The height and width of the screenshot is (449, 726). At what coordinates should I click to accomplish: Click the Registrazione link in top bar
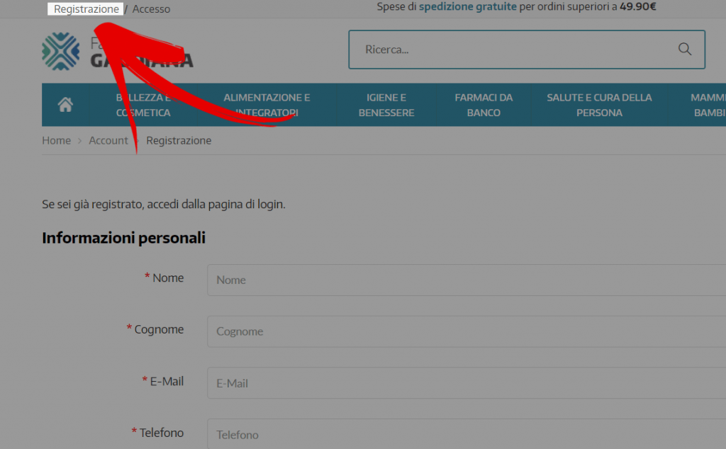tap(86, 9)
